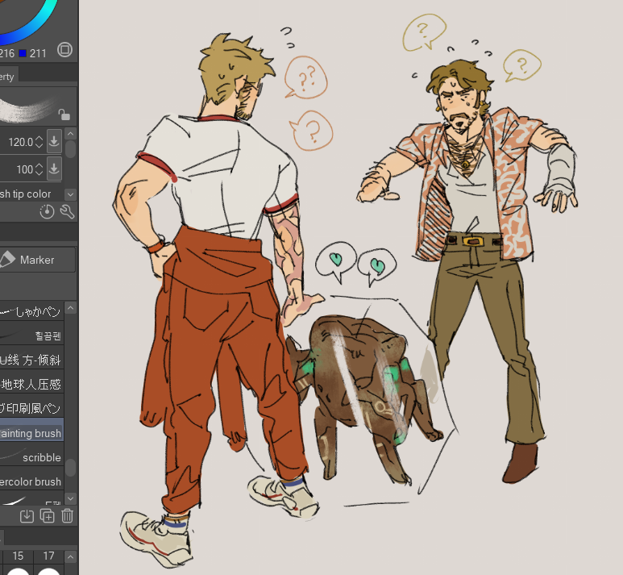Select the 地球人压感 brush

[x=31, y=384]
